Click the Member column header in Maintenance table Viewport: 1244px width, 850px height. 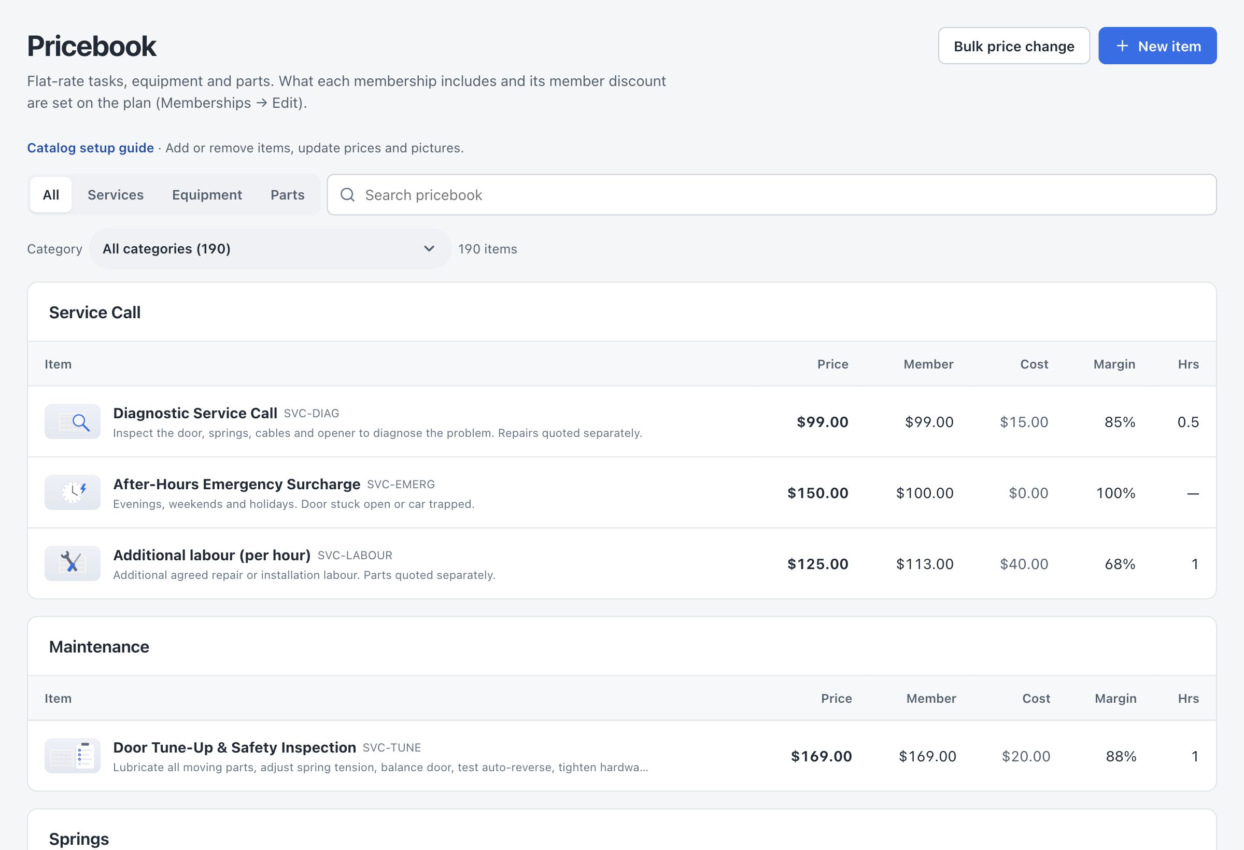pos(931,698)
